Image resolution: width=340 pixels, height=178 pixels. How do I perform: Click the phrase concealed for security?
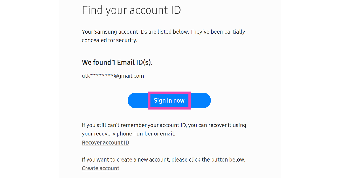coord(109,40)
